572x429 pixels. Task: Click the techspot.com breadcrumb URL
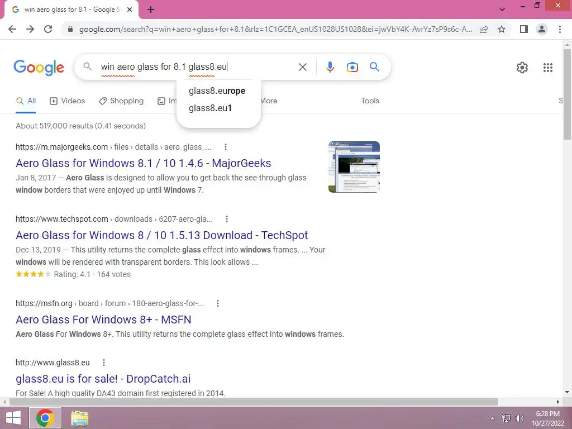click(x=114, y=219)
